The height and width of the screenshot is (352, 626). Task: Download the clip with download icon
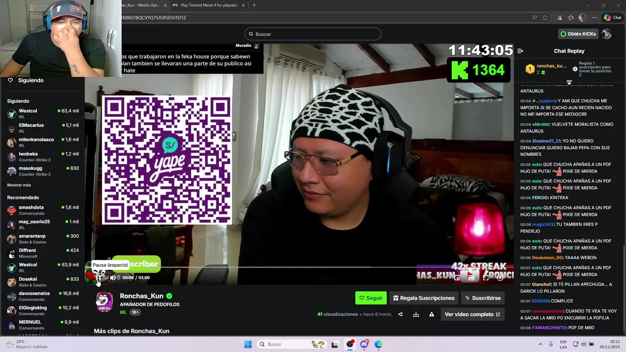[x=416, y=314]
